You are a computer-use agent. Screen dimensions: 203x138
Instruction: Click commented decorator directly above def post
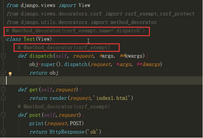[64, 106]
